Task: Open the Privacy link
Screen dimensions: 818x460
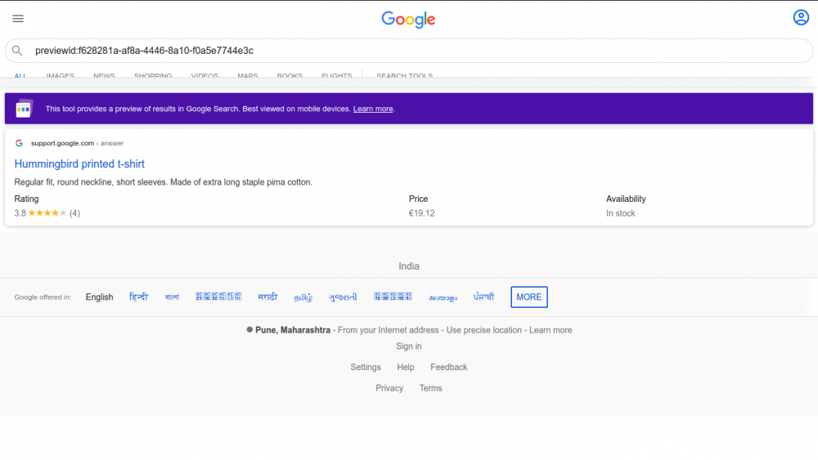Action: 389,388
